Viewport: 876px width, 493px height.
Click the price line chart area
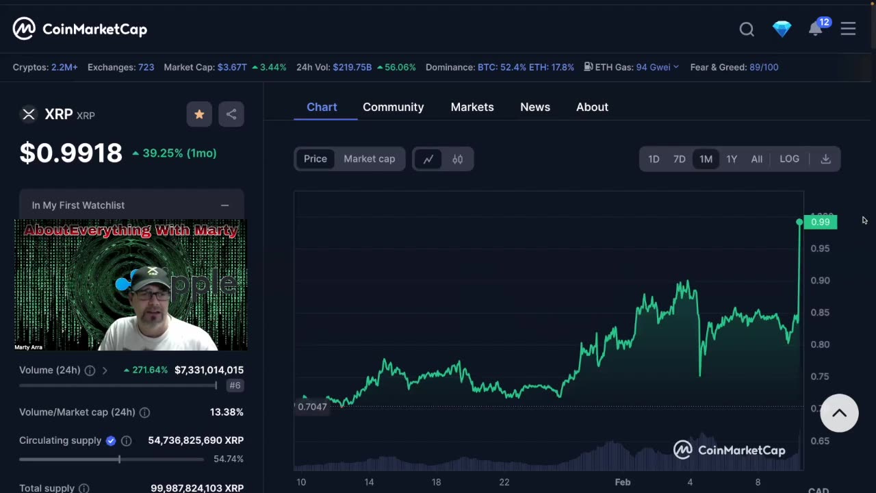(x=548, y=332)
